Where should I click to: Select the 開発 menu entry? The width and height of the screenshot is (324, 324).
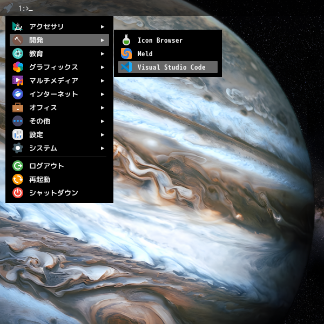[x=59, y=40]
